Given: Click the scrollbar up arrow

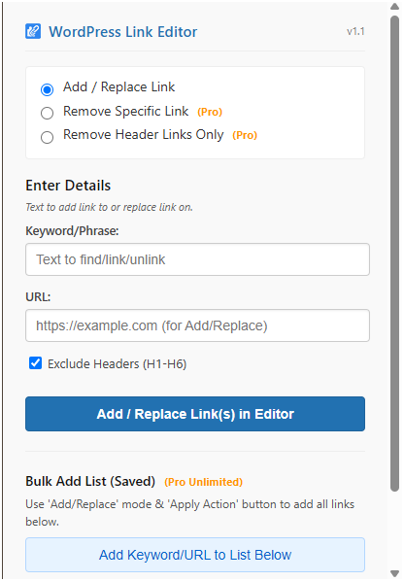Looking at the screenshot, I should (x=394, y=6).
